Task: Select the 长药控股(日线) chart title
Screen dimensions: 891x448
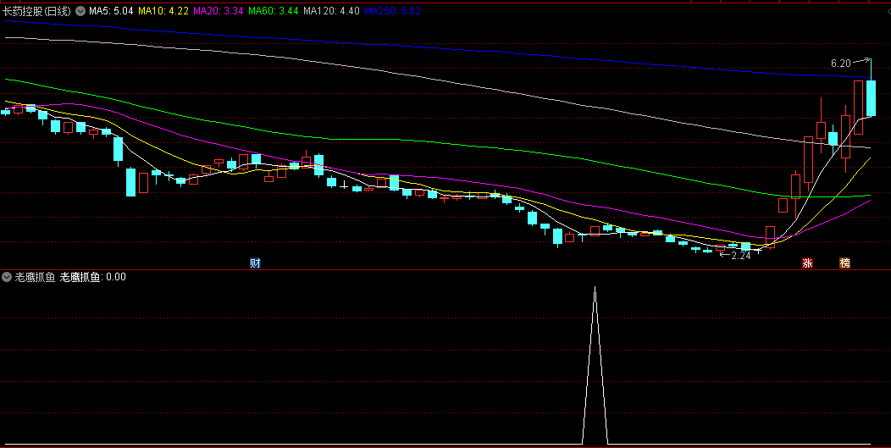Action: 37,11
